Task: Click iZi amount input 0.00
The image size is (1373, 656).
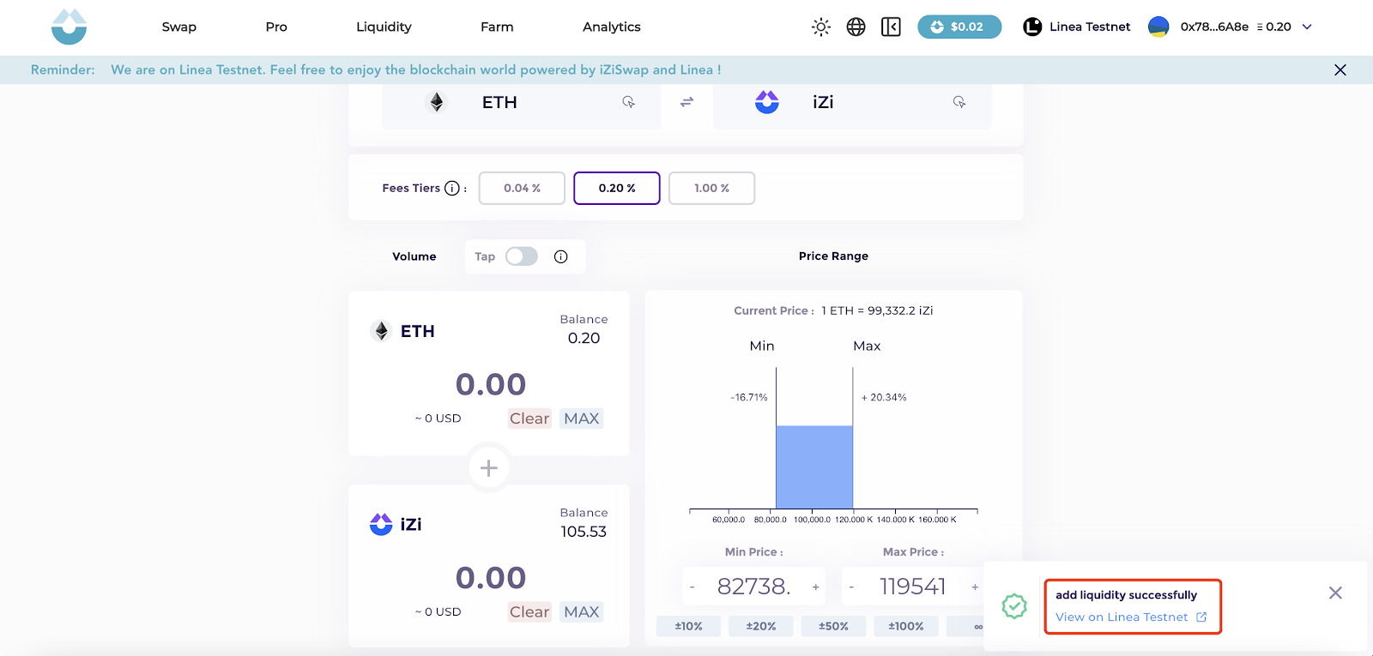Action: click(491, 578)
